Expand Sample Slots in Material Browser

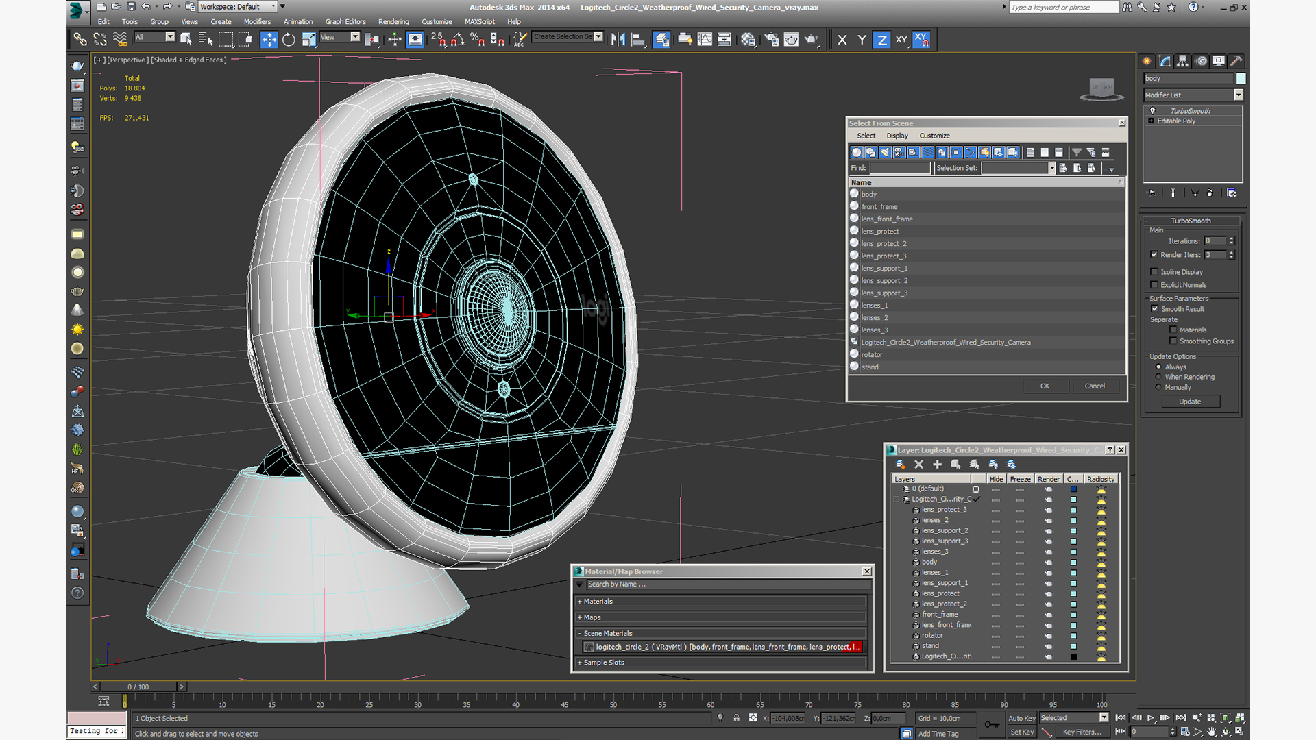pos(580,663)
